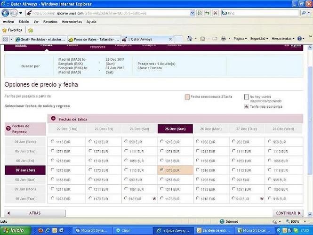Click the Ayuda link on the page

click(296, 45)
